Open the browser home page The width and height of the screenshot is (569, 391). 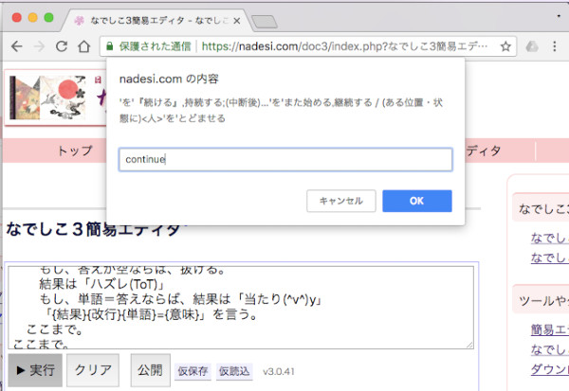click(83, 46)
